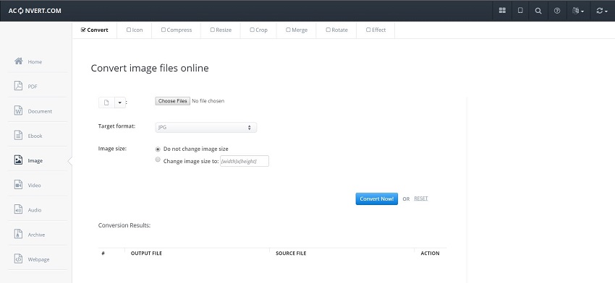Open the grid apps icon in header
Viewport: 615px width, 283px height.
pyautogui.click(x=502, y=11)
